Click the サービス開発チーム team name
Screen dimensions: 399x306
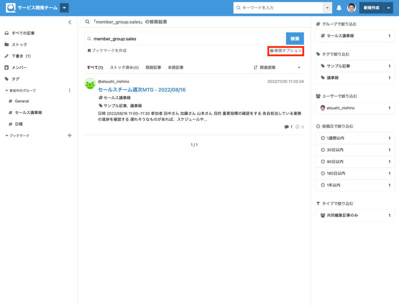(x=37, y=8)
